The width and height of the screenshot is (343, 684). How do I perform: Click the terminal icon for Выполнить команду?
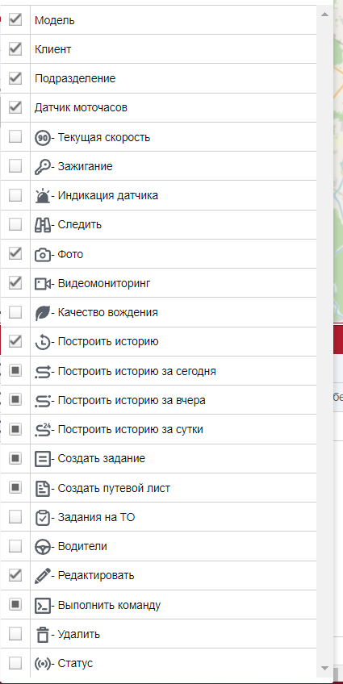coord(43,605)
